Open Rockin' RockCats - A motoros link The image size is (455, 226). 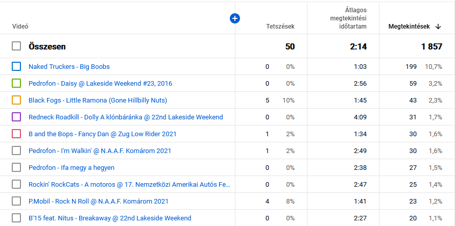pos(130,184)
